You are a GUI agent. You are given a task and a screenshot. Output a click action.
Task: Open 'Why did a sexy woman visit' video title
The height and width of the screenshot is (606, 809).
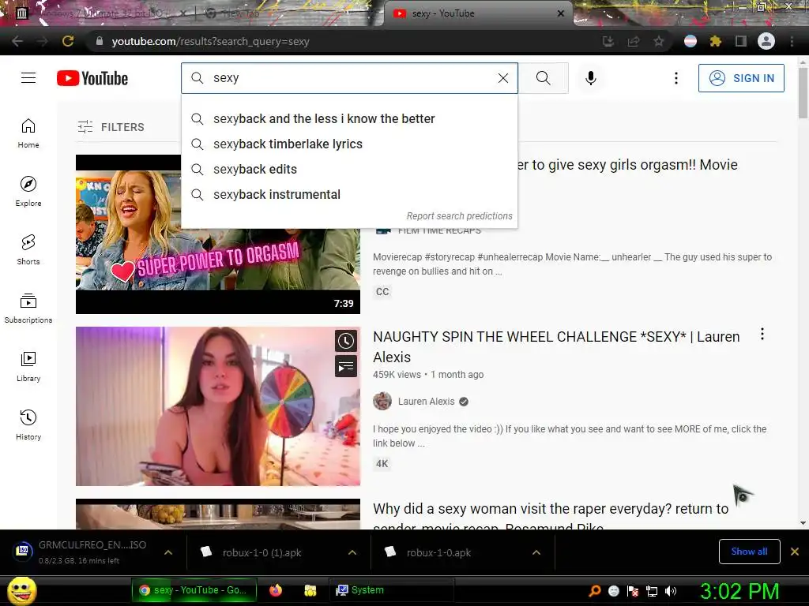click(x=551, y=517)
